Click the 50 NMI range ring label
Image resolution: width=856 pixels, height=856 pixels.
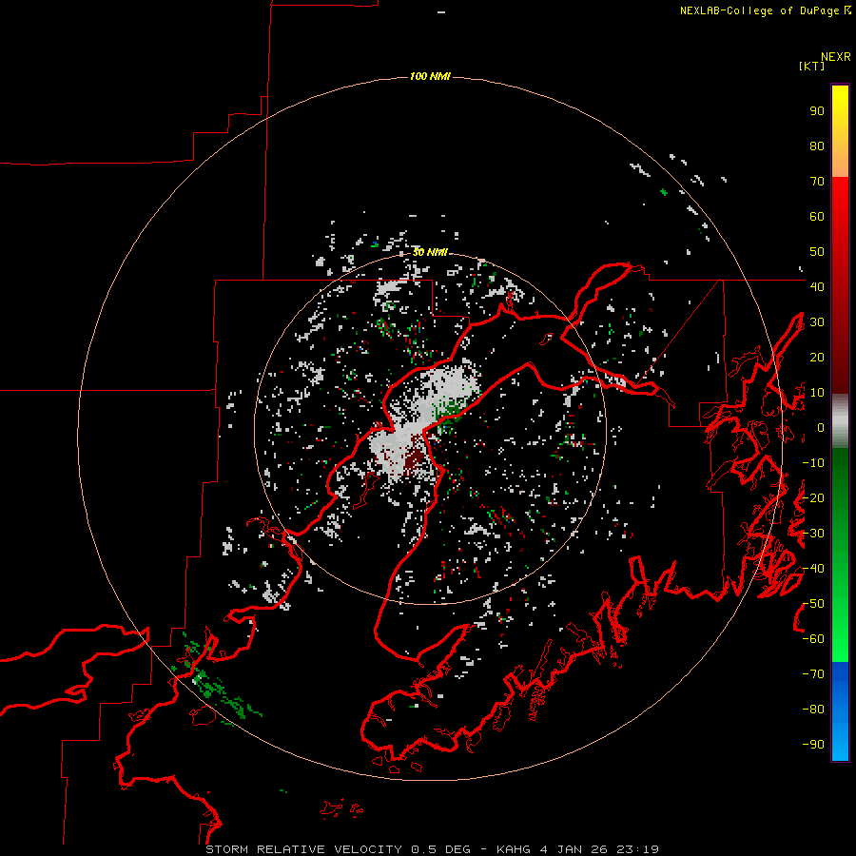[430, 252]
